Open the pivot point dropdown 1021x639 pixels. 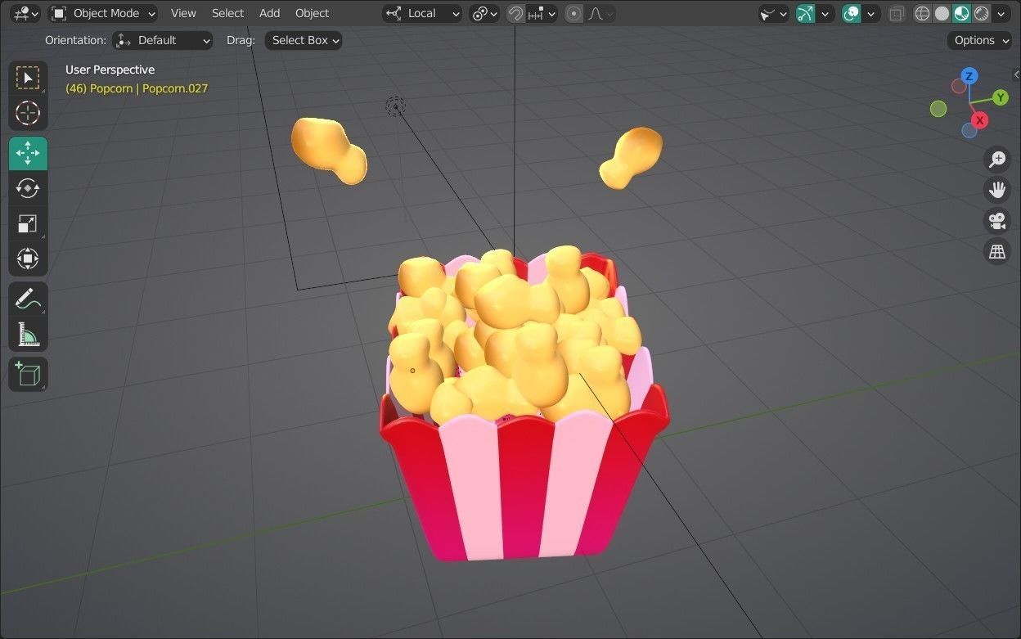(x=484, y=13)
